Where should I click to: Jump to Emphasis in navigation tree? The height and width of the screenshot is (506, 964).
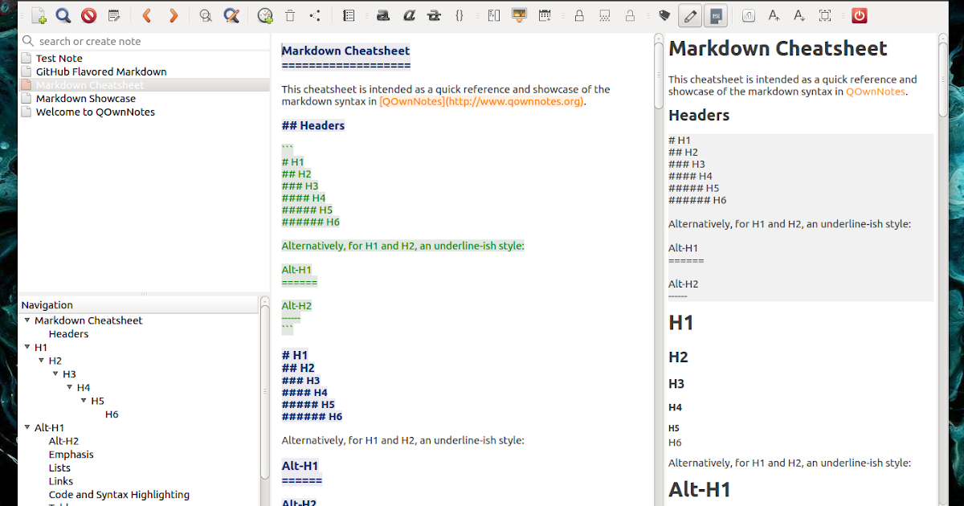pos(71,455)
